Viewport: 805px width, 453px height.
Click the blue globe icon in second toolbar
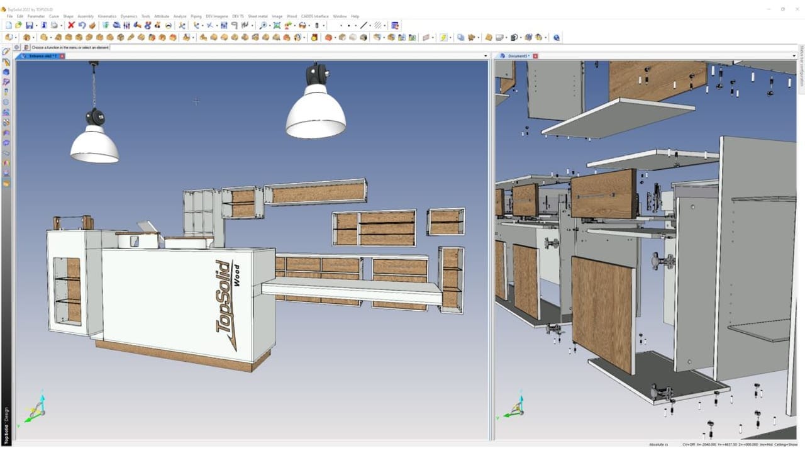[x=557, y=38]
